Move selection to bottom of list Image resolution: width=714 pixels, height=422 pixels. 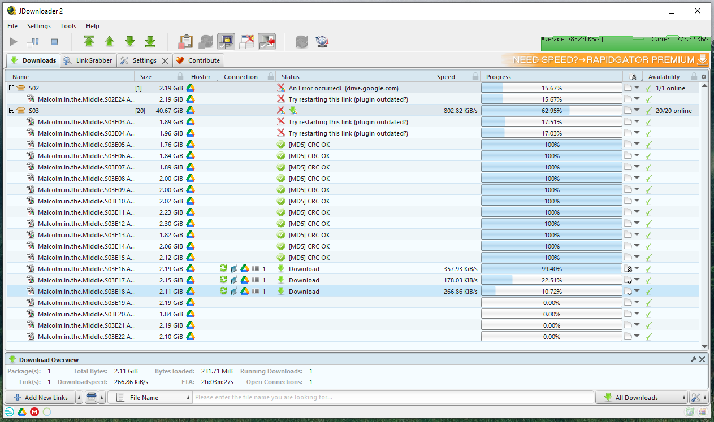coord(150,41)
